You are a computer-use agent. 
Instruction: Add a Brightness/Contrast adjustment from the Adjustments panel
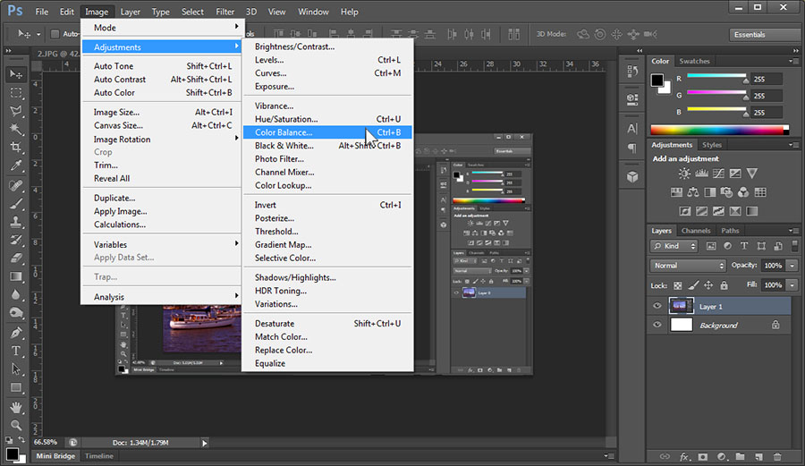(684, 174)
